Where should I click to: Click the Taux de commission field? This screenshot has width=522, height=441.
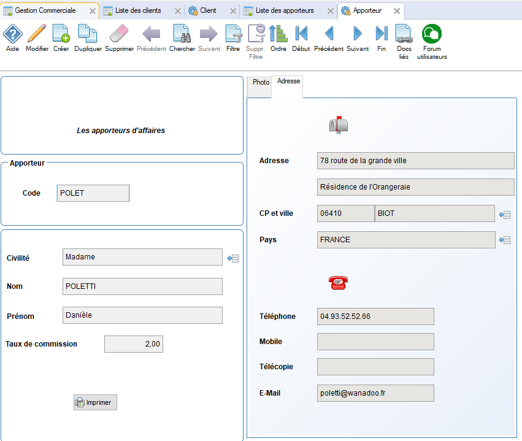click(x=134, y=344)
